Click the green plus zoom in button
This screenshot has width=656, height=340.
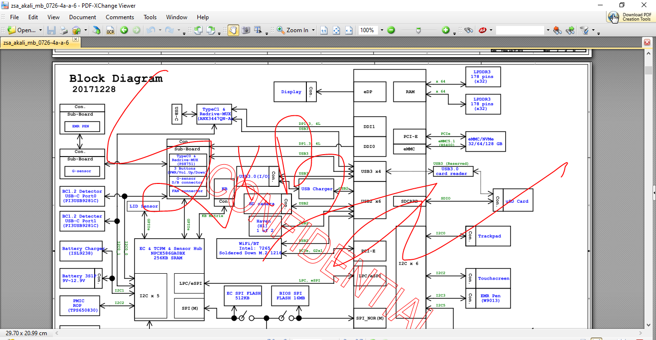446,30
